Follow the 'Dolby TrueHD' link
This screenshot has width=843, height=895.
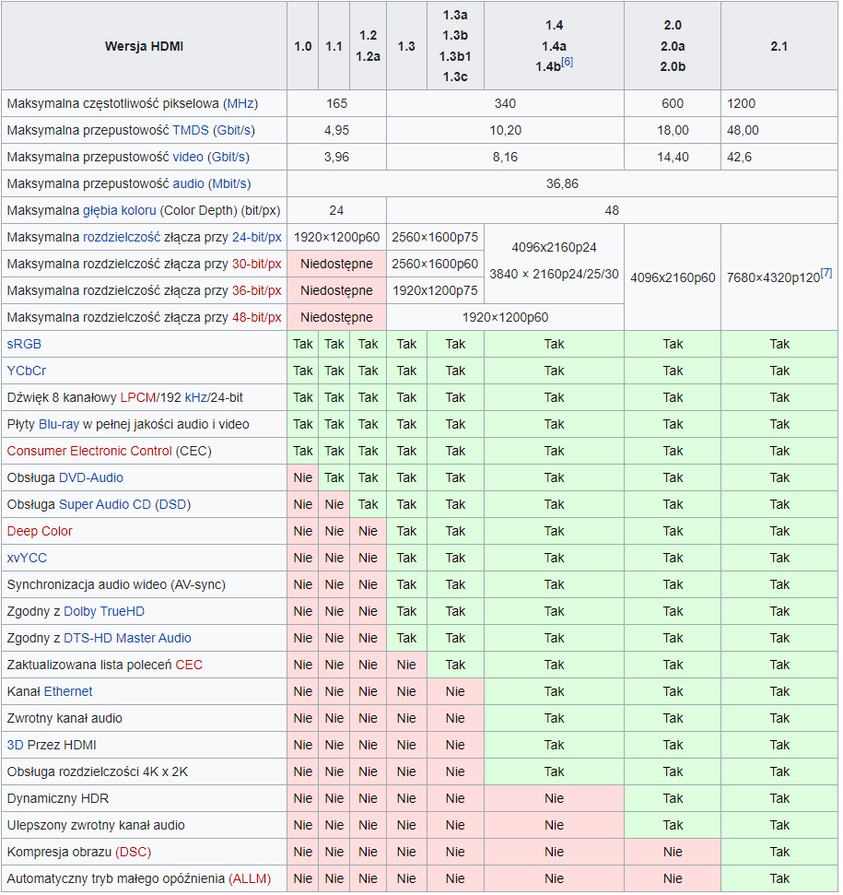pyautogui.click(x=104, y=612)
